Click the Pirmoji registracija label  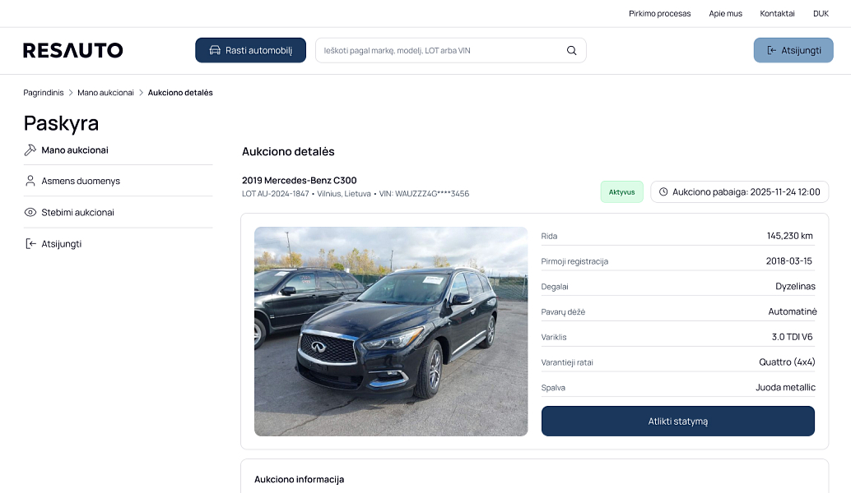574,261
